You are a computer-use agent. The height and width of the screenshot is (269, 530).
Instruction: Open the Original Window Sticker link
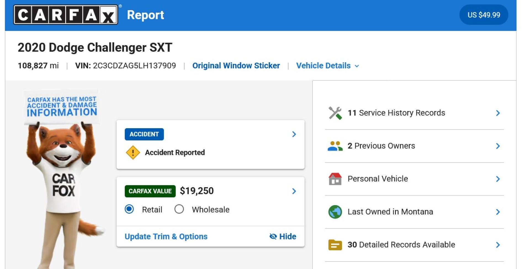236,66
